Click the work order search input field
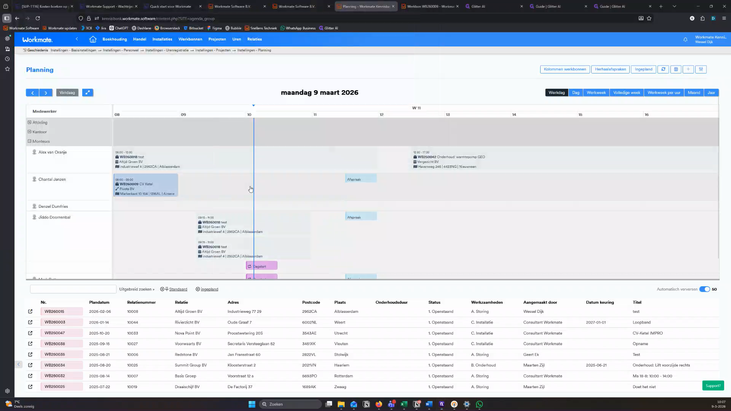The image size is (731, 411). point(73,289)
